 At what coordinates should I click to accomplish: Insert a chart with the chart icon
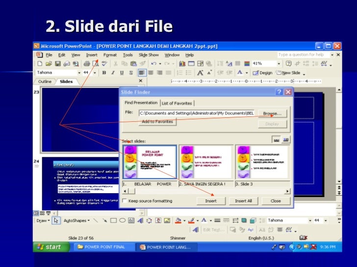[182, 64]
